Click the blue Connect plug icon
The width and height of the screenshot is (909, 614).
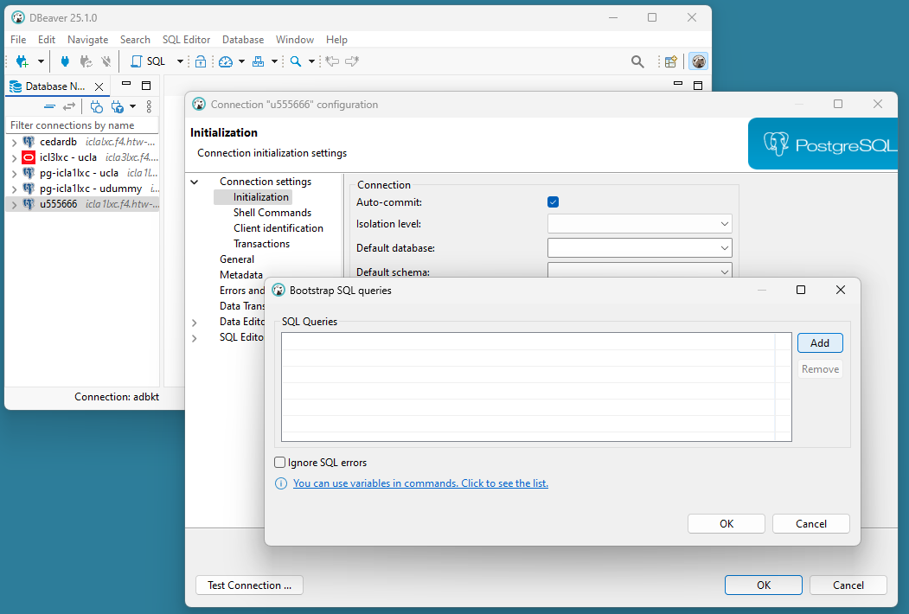[x=65, y=61]
